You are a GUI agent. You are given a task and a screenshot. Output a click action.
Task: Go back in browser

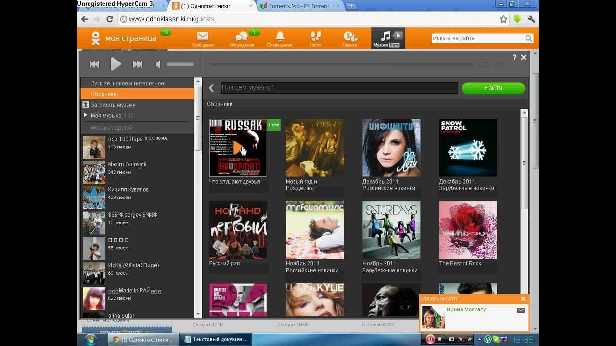pyautogui.click(x=85, y=19)
